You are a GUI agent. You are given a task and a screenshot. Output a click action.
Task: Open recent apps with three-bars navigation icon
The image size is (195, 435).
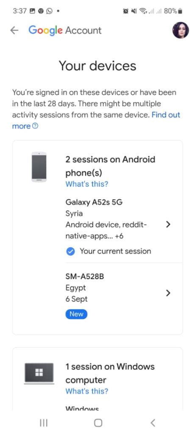[x=44, y=423]
